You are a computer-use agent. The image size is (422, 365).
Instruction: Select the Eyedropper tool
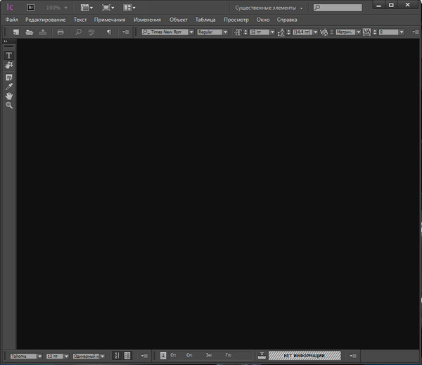pos(9,87)
